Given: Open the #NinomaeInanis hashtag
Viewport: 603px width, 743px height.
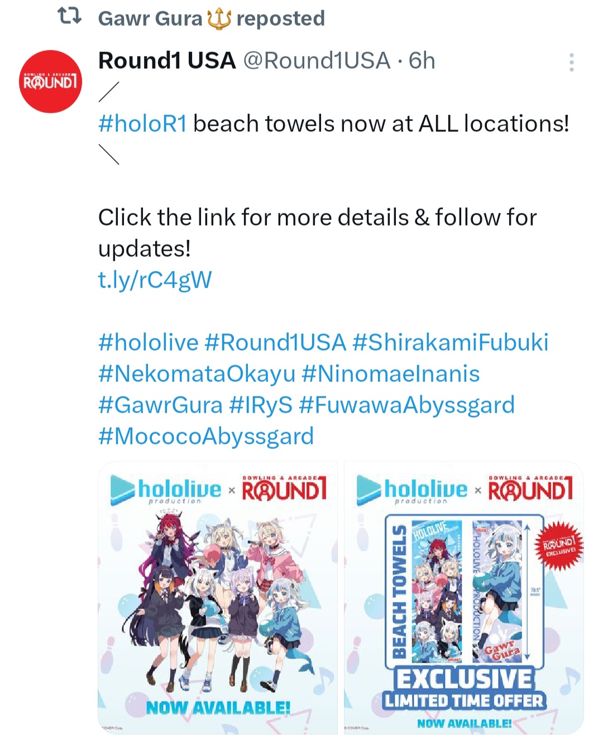Looking at the screenshot, I should pos(390,373).
